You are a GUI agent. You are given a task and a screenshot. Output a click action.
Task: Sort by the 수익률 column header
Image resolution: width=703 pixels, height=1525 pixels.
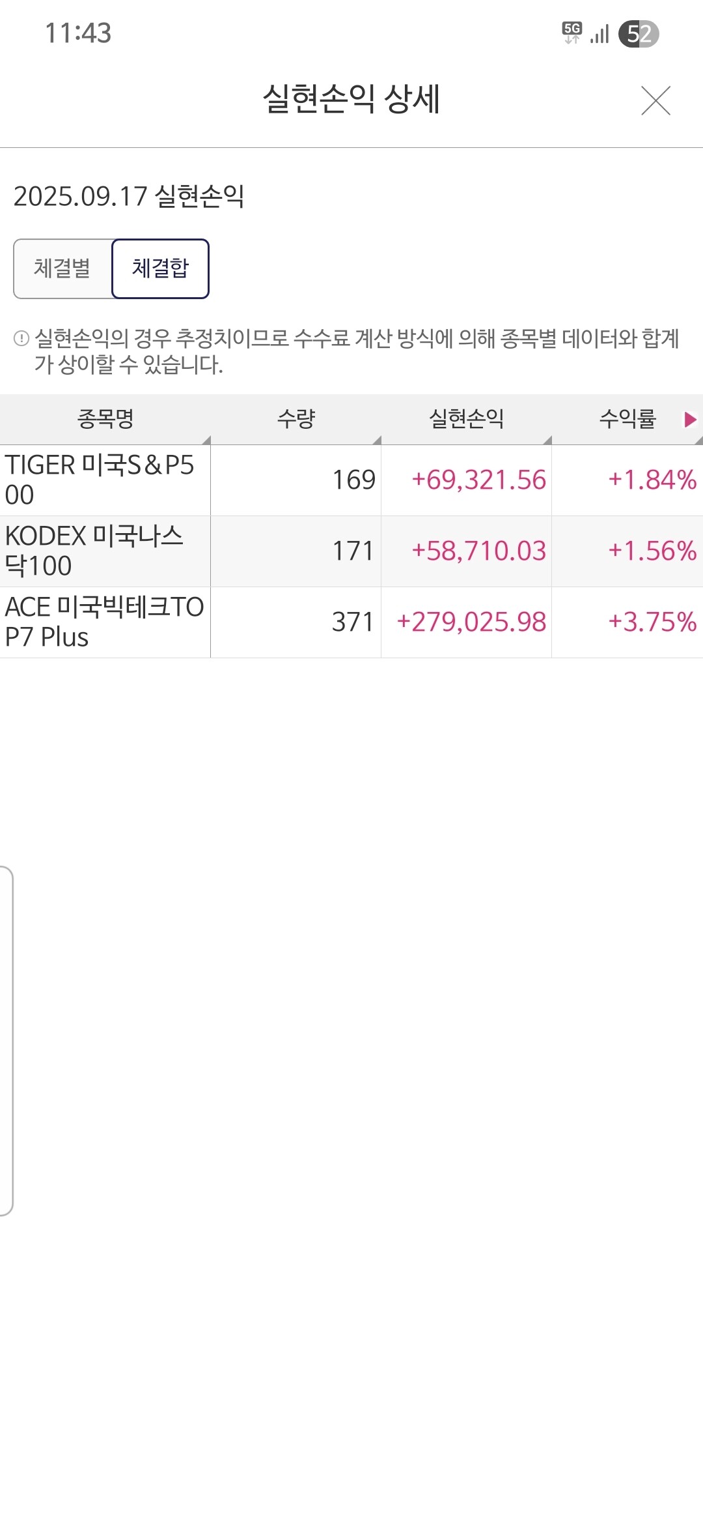[x=627, y=419]
